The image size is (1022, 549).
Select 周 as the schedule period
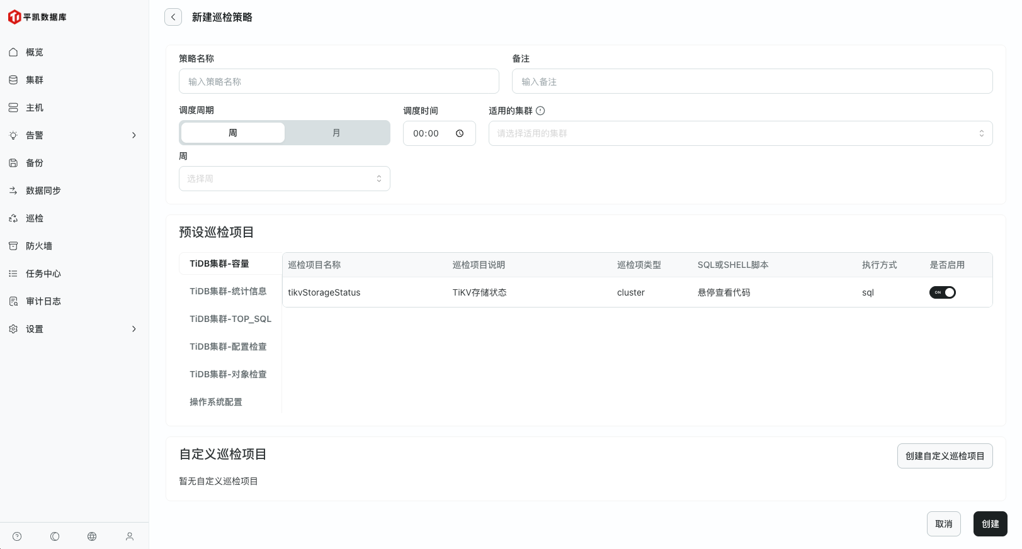(x=232, y=133)
